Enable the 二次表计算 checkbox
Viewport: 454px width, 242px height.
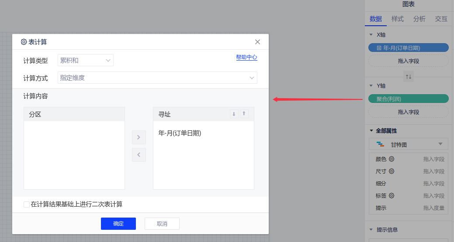coord(27,205)
